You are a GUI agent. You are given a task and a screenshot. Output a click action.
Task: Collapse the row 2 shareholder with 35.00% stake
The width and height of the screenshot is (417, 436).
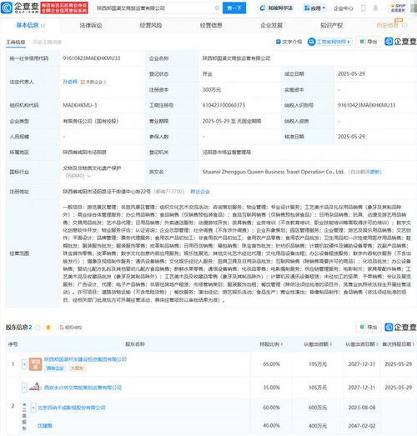[x=24, y=388]
